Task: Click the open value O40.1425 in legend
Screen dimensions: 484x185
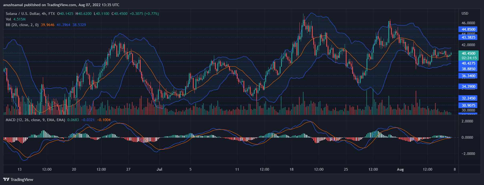Action: tap(65, 14)
